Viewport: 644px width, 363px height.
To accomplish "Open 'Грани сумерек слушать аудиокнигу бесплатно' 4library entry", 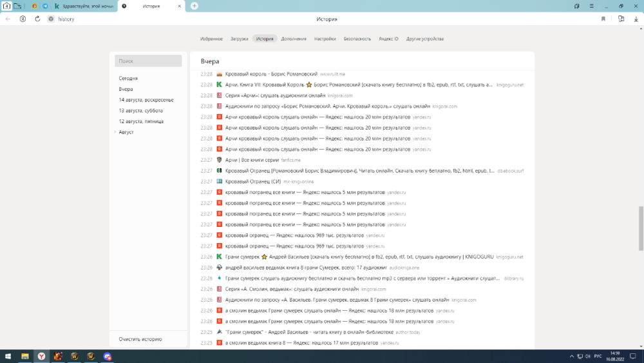I will tap(362, 279).
